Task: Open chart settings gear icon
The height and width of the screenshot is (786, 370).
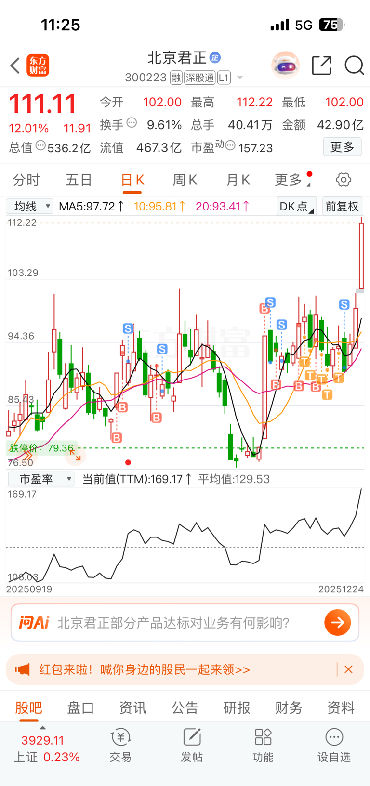Action: (344, 180)
